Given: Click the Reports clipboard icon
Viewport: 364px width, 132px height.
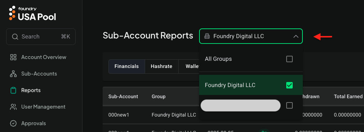Looking at the screenshot, I should pyautogui.click(x=13, y=90).
